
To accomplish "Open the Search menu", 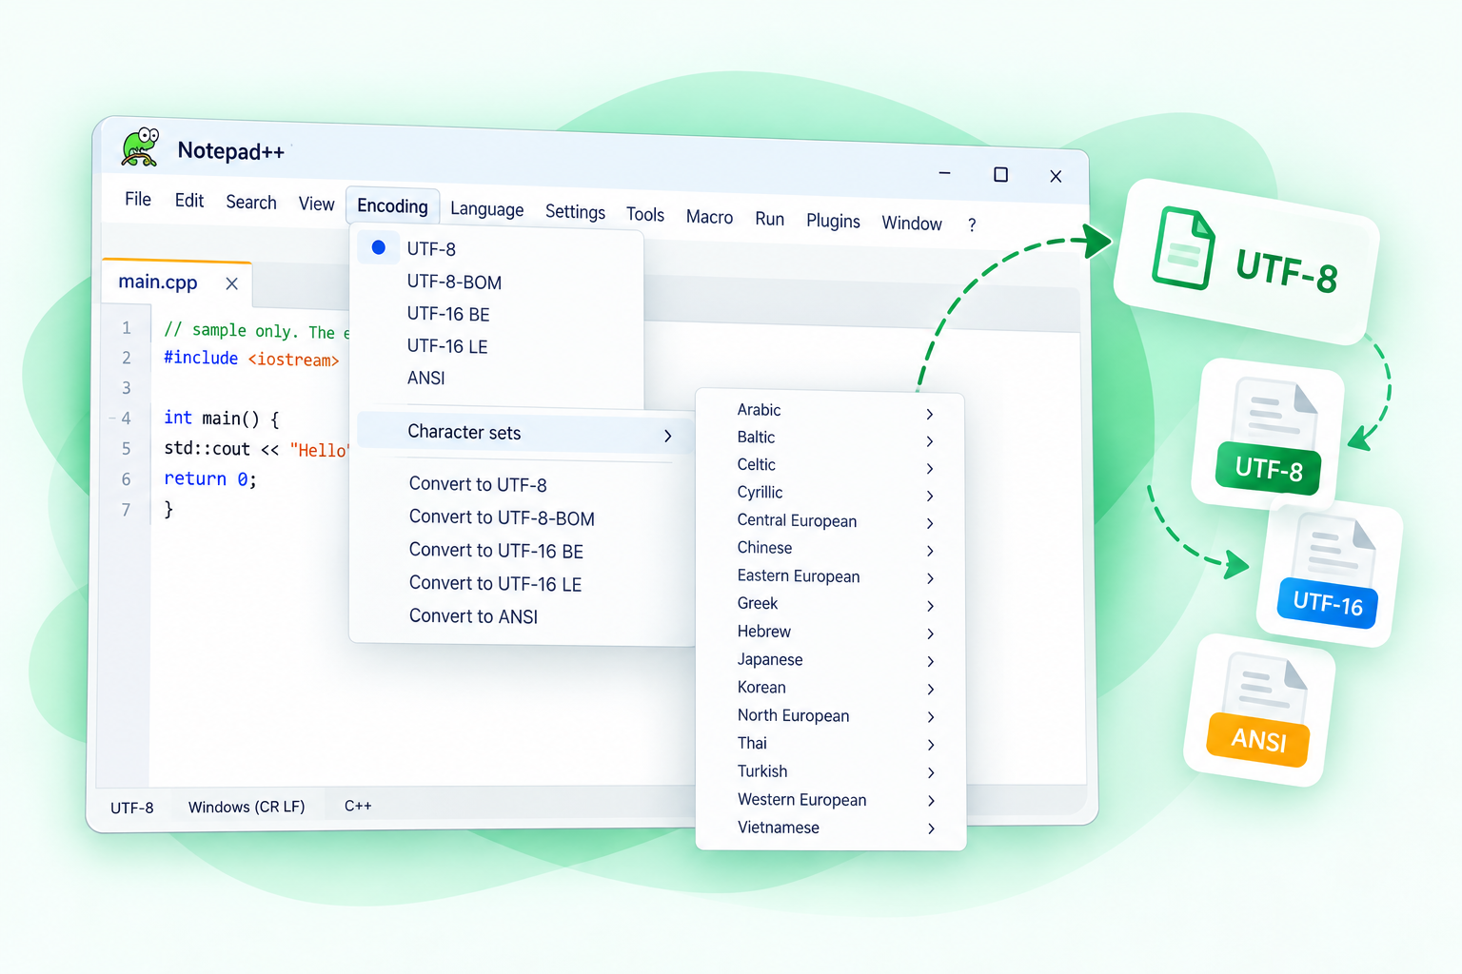I will (x=251, y=203).
